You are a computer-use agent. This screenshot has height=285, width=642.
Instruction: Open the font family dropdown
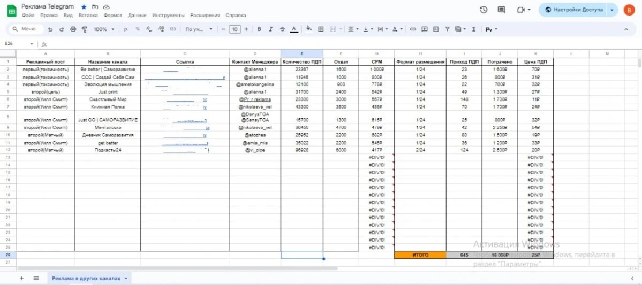(199, 29)
